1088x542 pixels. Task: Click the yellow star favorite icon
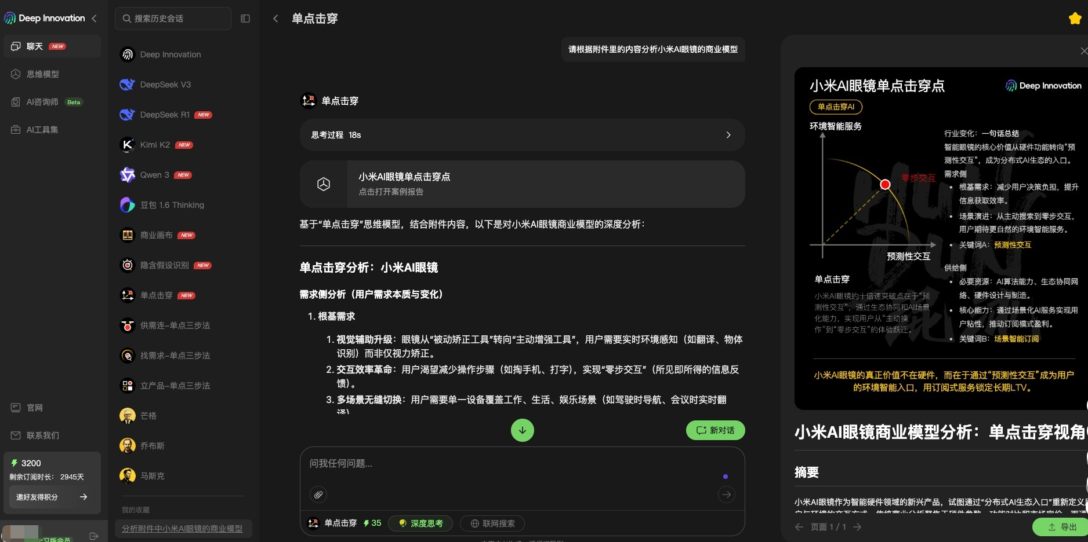(1075, 19)
